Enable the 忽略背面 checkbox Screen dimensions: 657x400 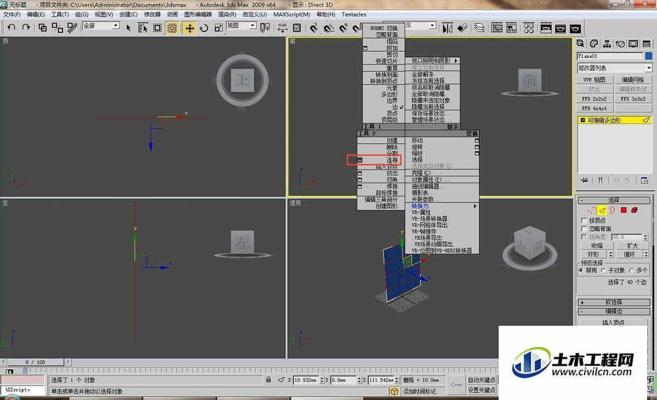pyautogui.click(x=584, y=229)
